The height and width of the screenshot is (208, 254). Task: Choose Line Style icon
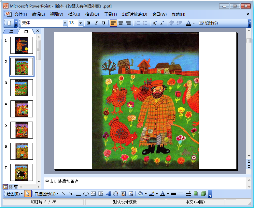[x=173, y=194]
